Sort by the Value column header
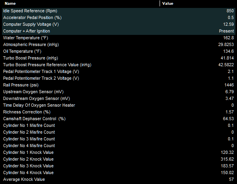Image resolution: width=237 pixels, height=184 pixels. click(x=198, y=4)
